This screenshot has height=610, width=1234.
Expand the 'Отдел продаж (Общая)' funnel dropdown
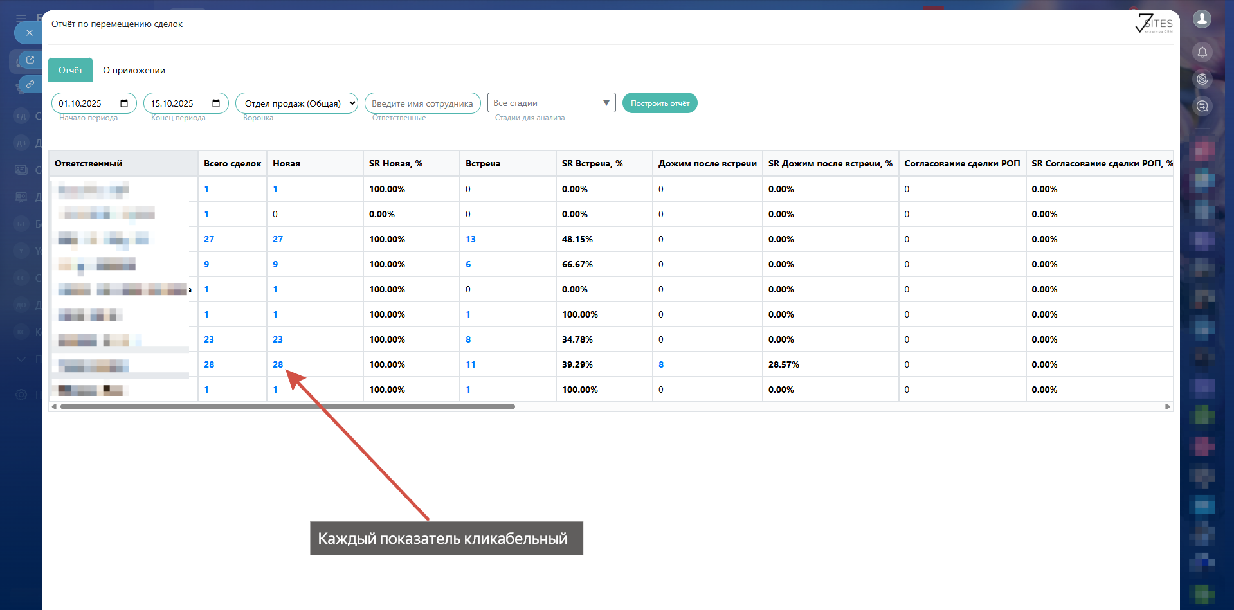[x=296, y=103]
